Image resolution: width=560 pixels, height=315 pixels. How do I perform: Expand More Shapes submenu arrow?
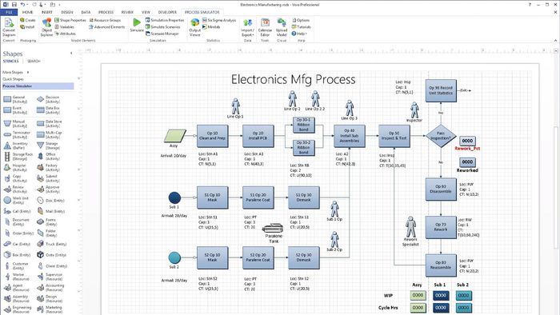click(28, 72)
